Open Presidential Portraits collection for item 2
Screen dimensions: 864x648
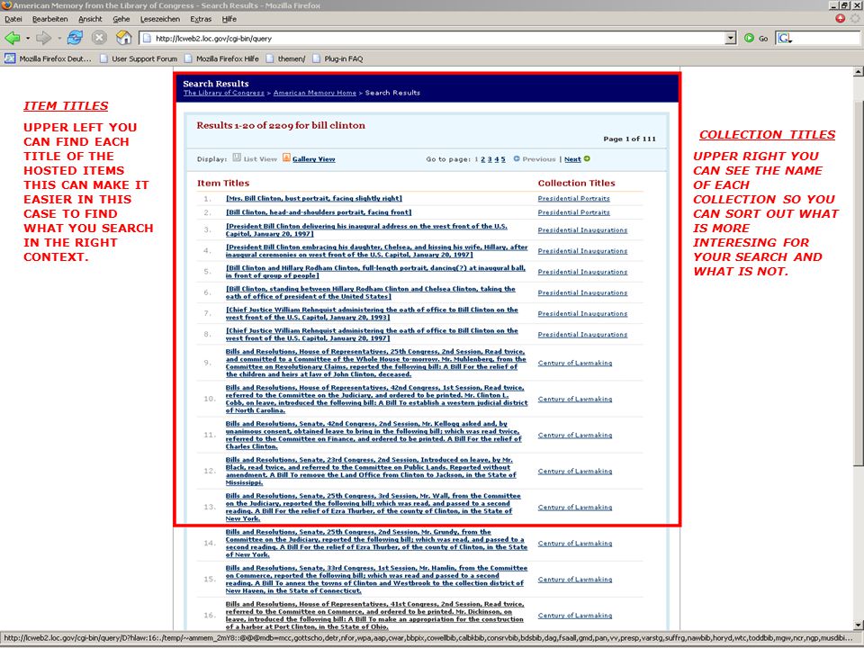(573, 212)
